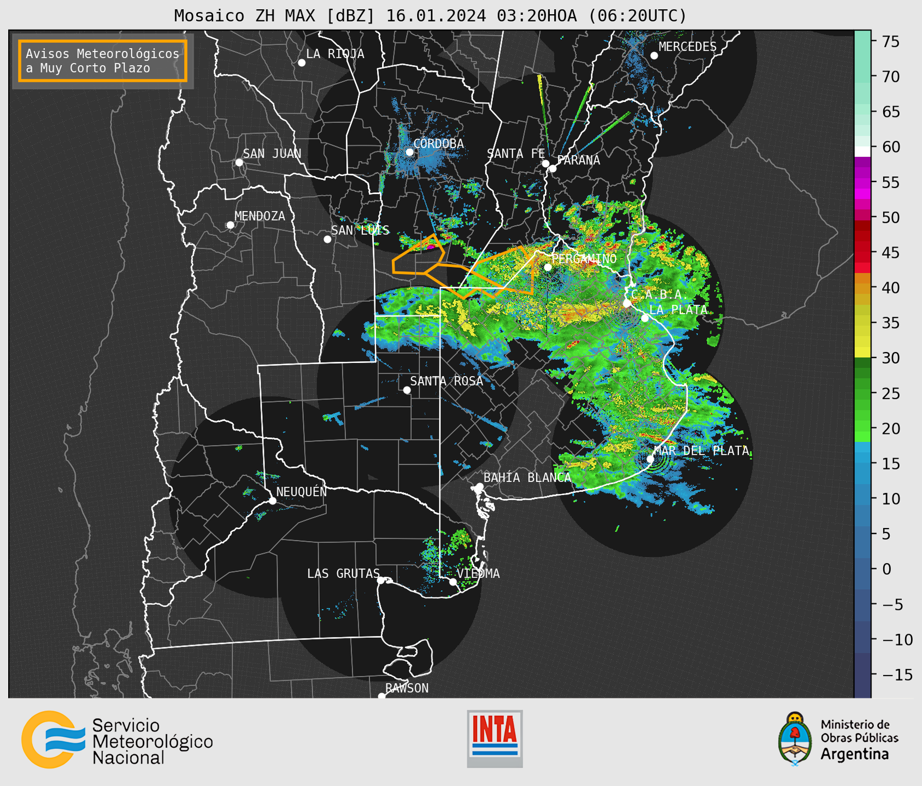Click the NEUQUÉN city marker dot
922x786 pixels.
[272, 501]
